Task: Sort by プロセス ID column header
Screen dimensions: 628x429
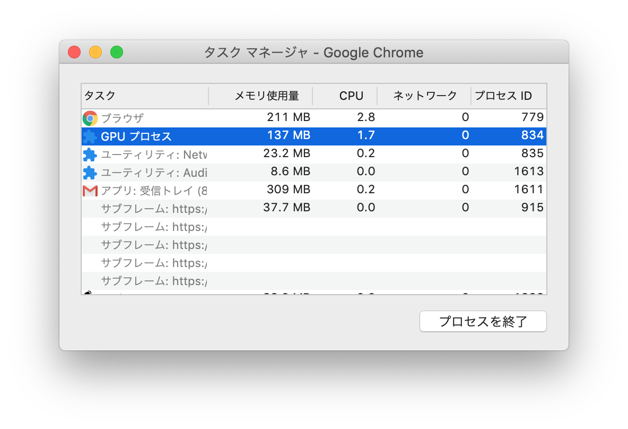Action: [x=509, y=96]
